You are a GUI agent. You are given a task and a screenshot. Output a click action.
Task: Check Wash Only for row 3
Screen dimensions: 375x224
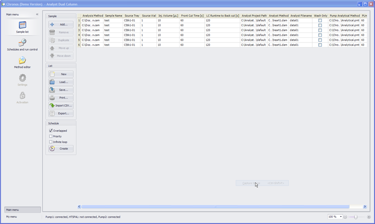(320, 30)
